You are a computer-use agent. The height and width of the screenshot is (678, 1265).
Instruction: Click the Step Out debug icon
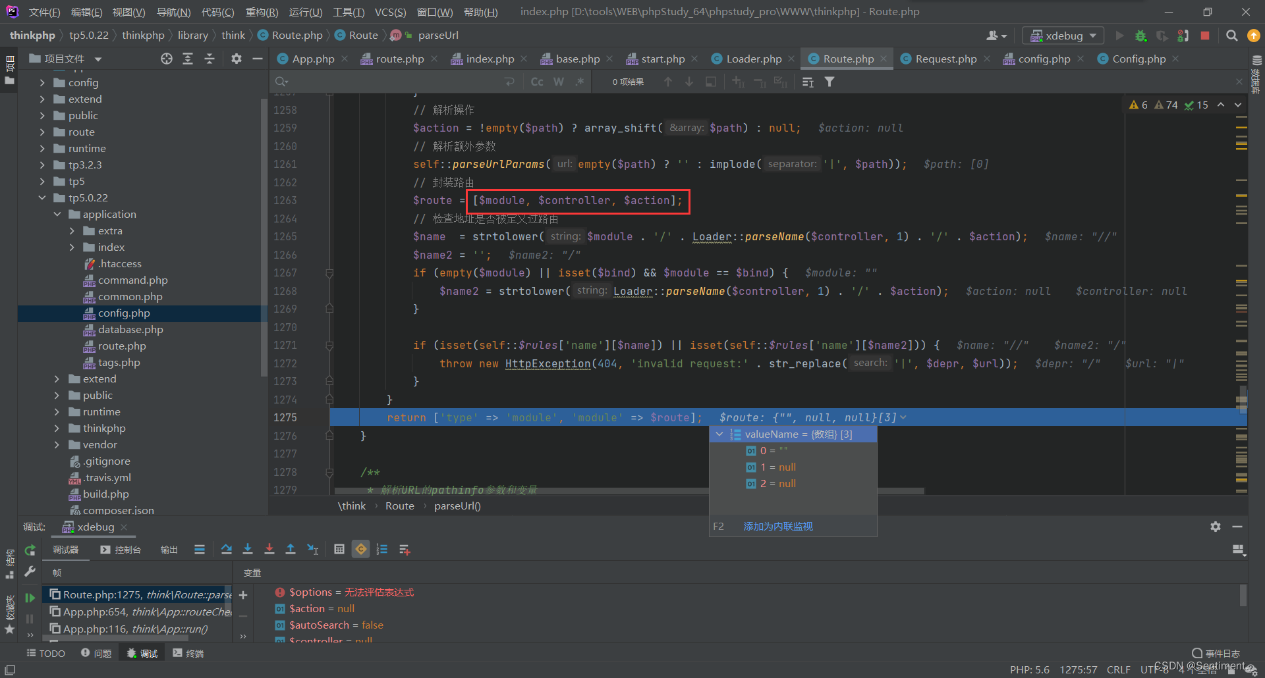tap(291, 549)
